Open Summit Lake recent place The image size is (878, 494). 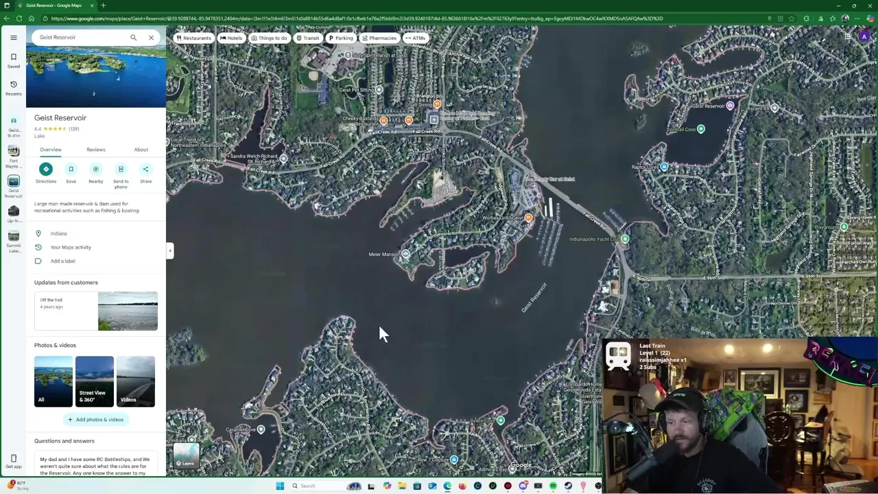click(x=13, y=242)
